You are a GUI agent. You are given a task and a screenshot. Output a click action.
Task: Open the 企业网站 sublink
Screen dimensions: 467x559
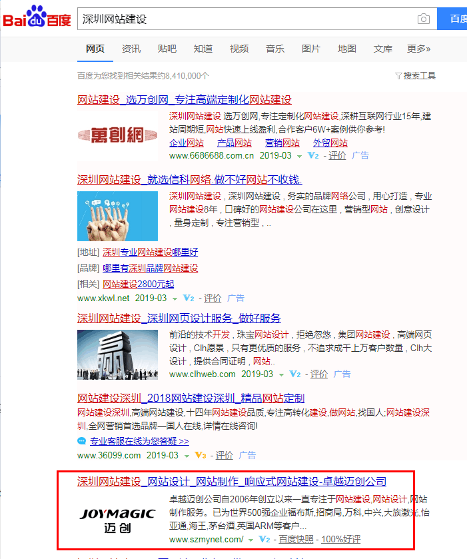[187, 143]
